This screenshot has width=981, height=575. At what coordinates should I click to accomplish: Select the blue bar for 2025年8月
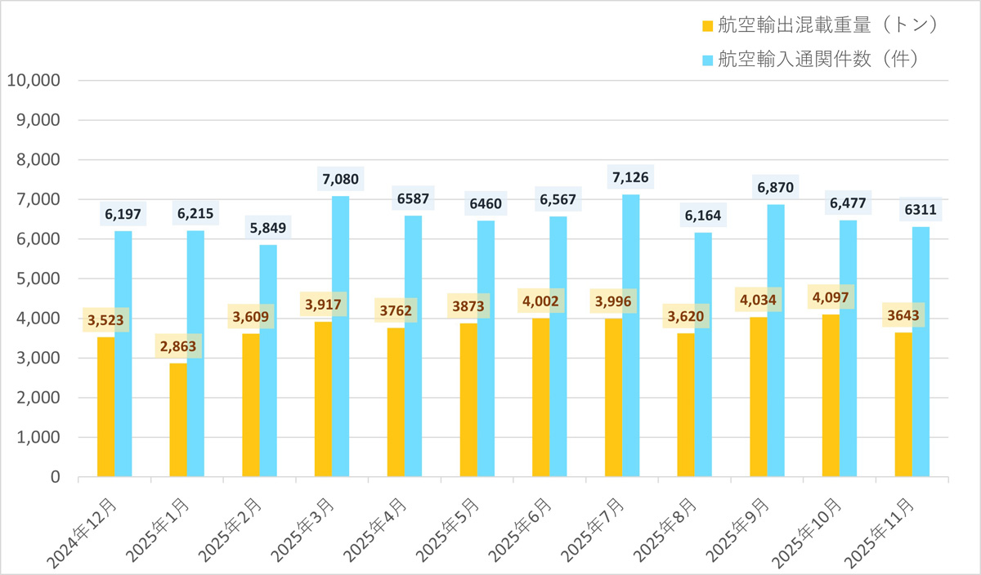(x=703, y=354)
